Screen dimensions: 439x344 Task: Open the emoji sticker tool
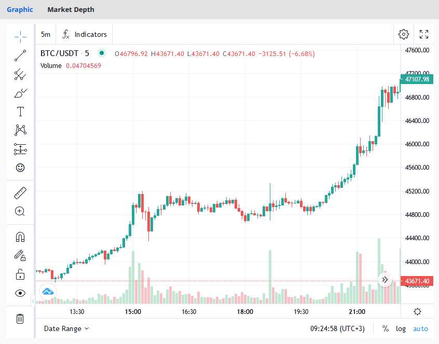point(20,168)
